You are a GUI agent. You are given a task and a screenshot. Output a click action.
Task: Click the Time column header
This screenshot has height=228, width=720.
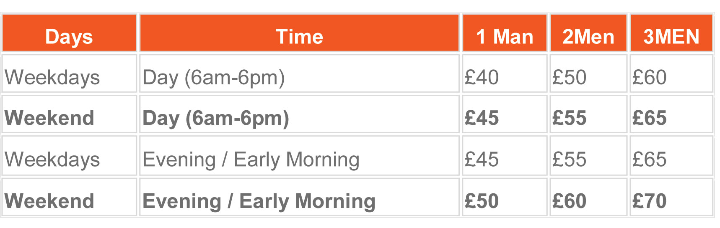(x=299, y=33)
